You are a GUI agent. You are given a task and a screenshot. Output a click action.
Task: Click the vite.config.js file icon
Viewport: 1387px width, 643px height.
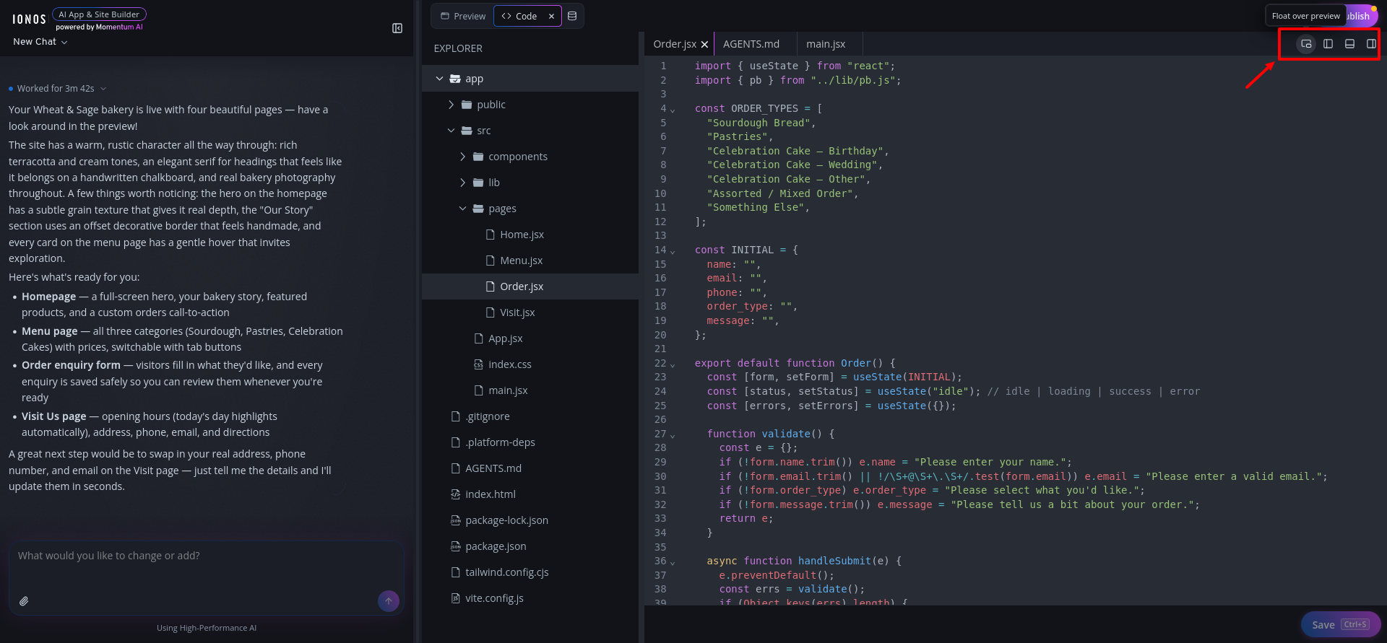[x=455, y=598]
